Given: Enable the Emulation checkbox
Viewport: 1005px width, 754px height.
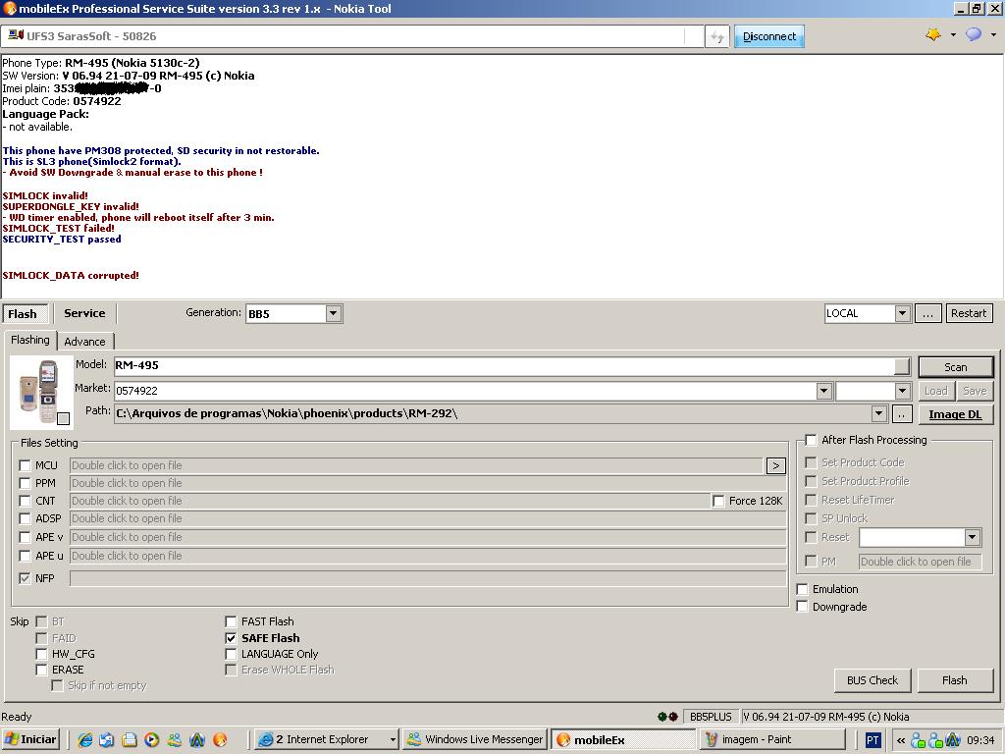Looking at the screenshot, I should pos(802,589).
